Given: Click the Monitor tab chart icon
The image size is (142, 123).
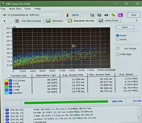Looking at the screenshot, I should click(x=48, y=21).
